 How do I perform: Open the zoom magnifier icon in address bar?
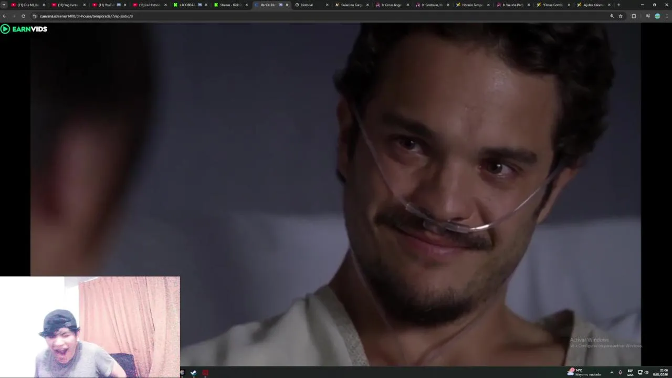[x=612, y=16]
